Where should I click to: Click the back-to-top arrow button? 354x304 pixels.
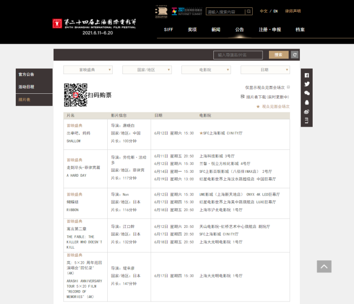(324, 266)
